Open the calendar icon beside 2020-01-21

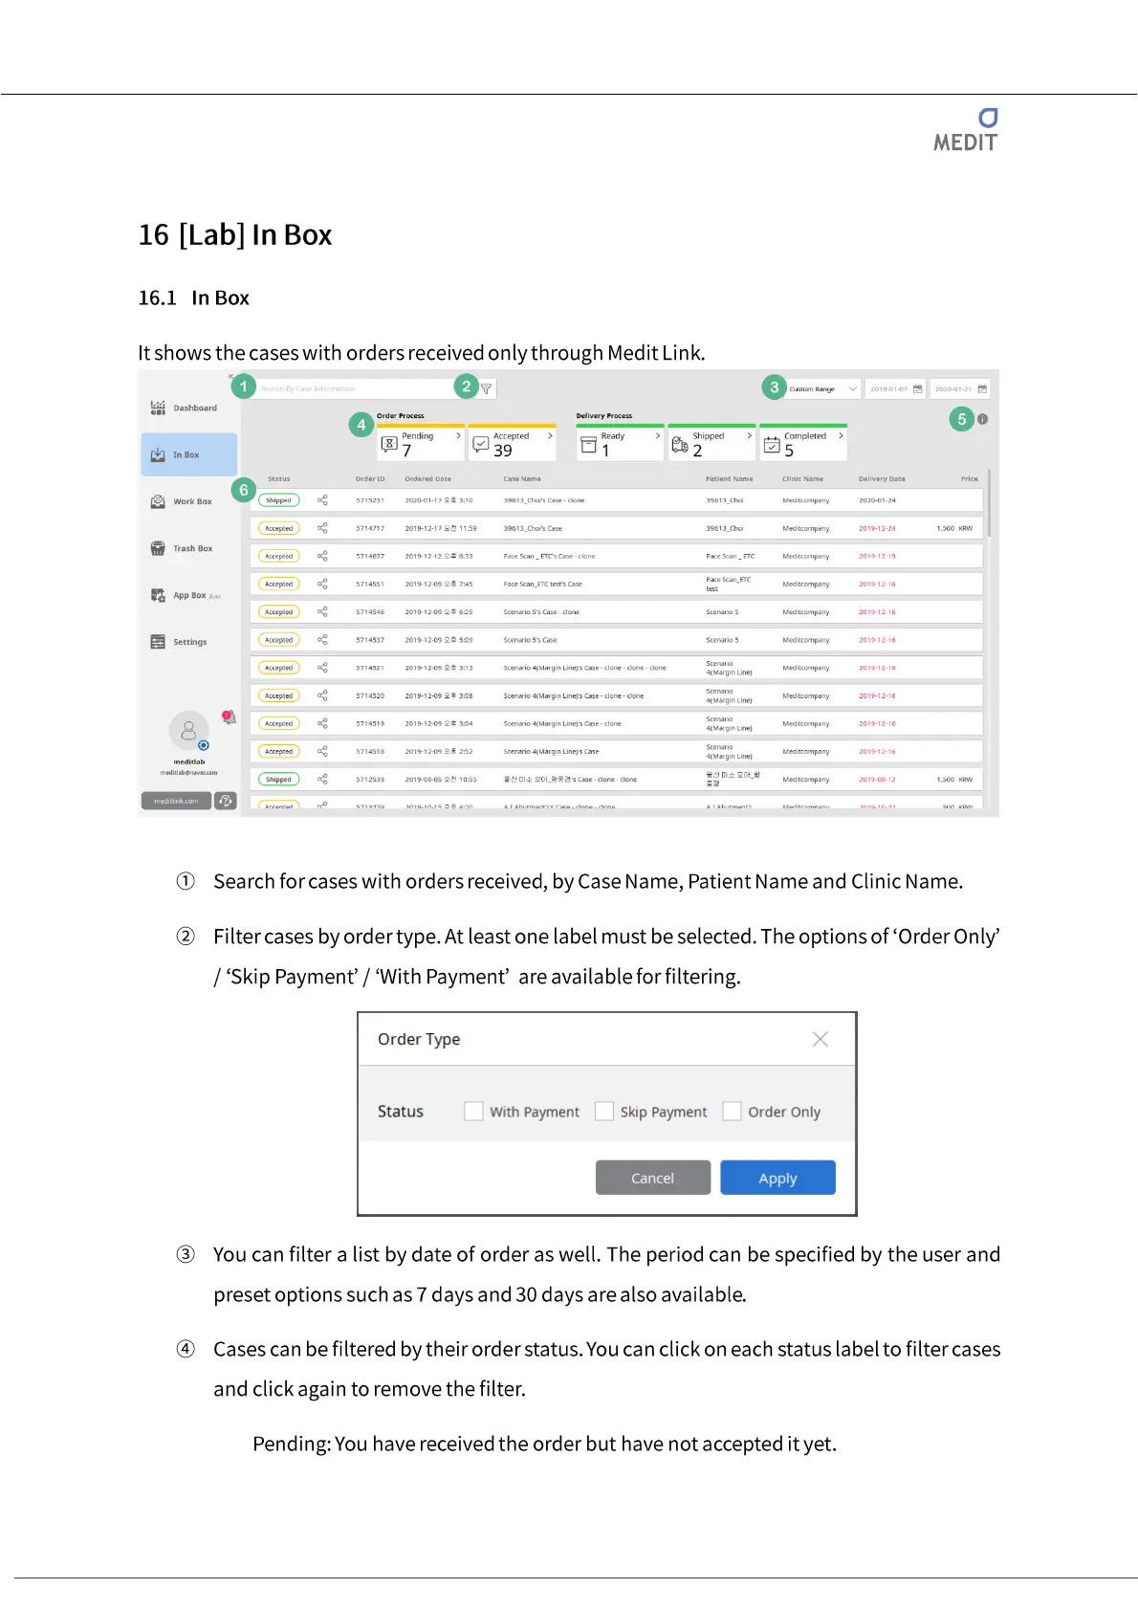(x=982, y=389)
